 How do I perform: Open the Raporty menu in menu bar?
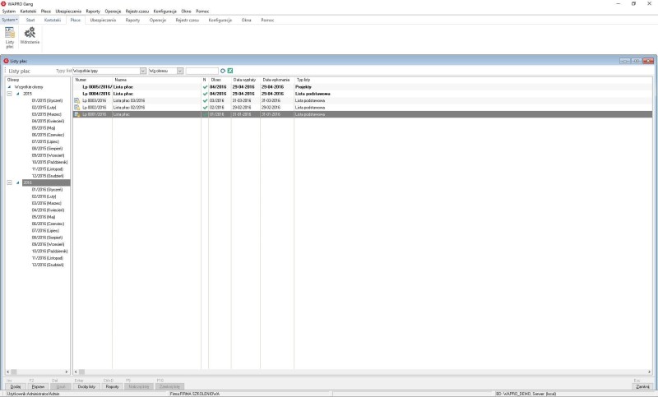(93, 11)
